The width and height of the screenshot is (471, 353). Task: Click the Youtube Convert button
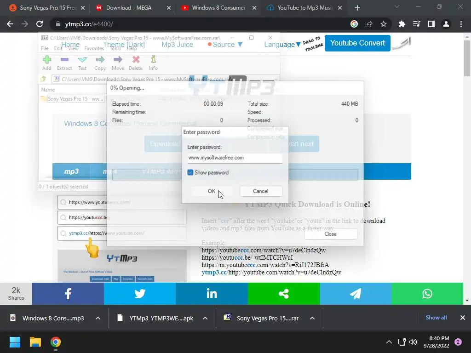click(x=357, y=43)
